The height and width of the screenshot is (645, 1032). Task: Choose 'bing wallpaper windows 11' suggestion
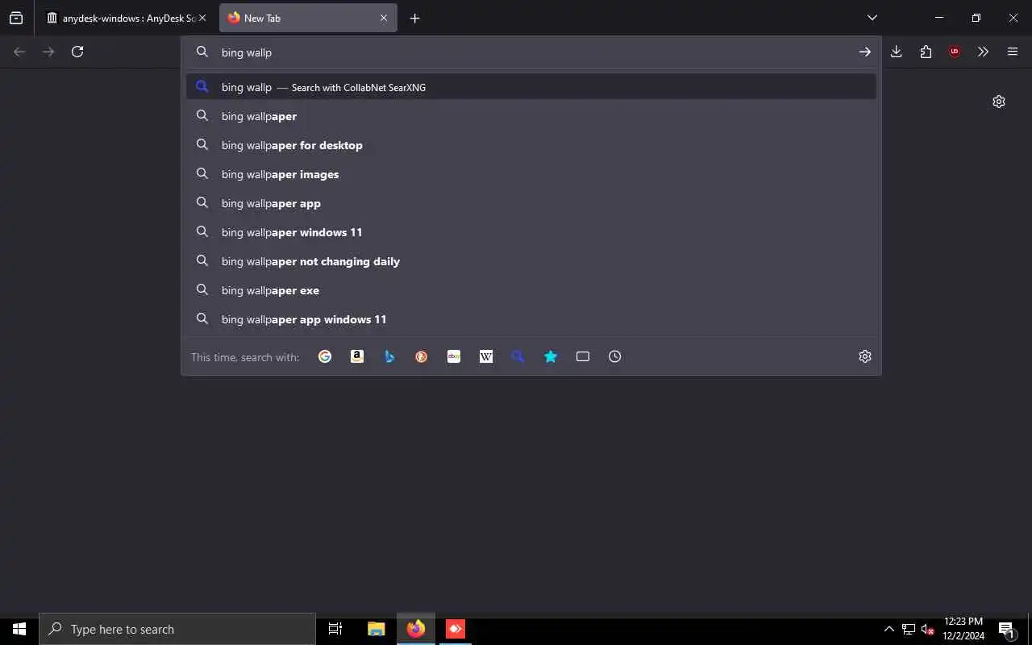coord(531,232)
